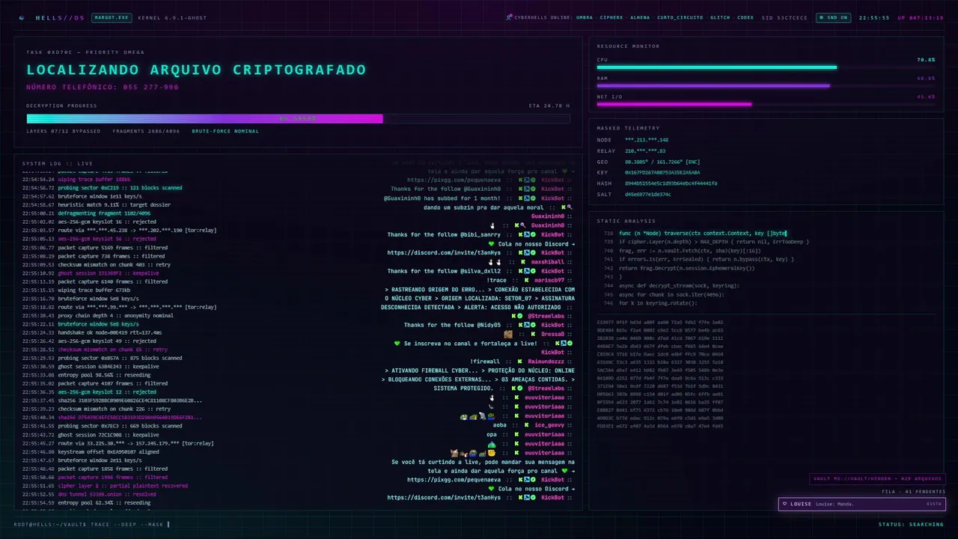Click the CyberHells online icon in top bar
Image resolution: width=958 pixels, height=539 pixels.
(x=508, y=17)
